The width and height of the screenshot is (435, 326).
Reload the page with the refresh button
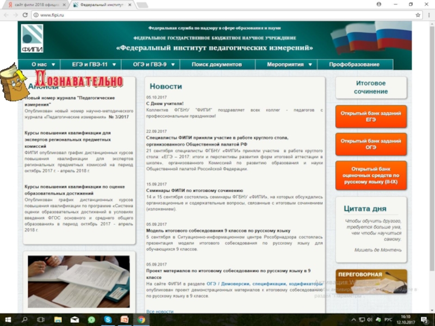tap(25, 15)
